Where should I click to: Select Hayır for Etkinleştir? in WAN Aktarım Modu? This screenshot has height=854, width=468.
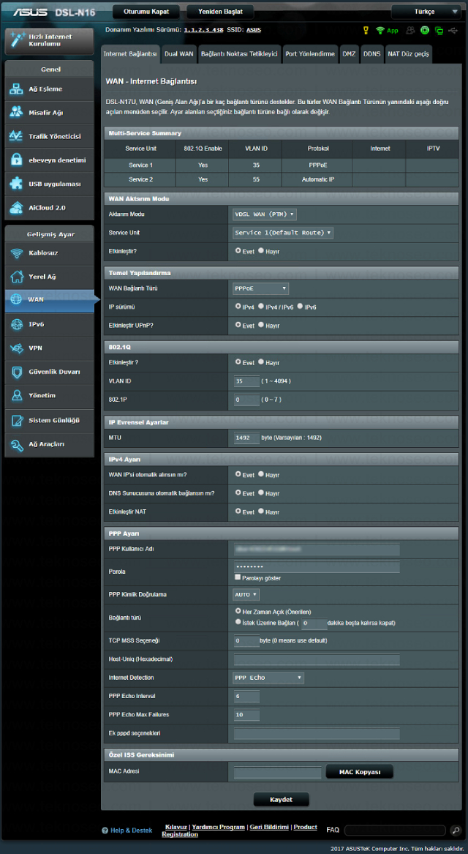(261, 250)
